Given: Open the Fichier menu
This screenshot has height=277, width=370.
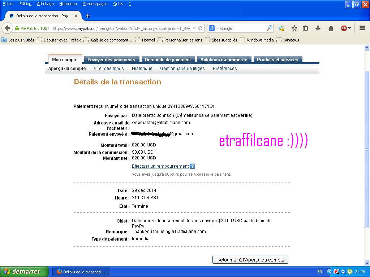Looking at the screenshot, I should (x=8, y=4).
